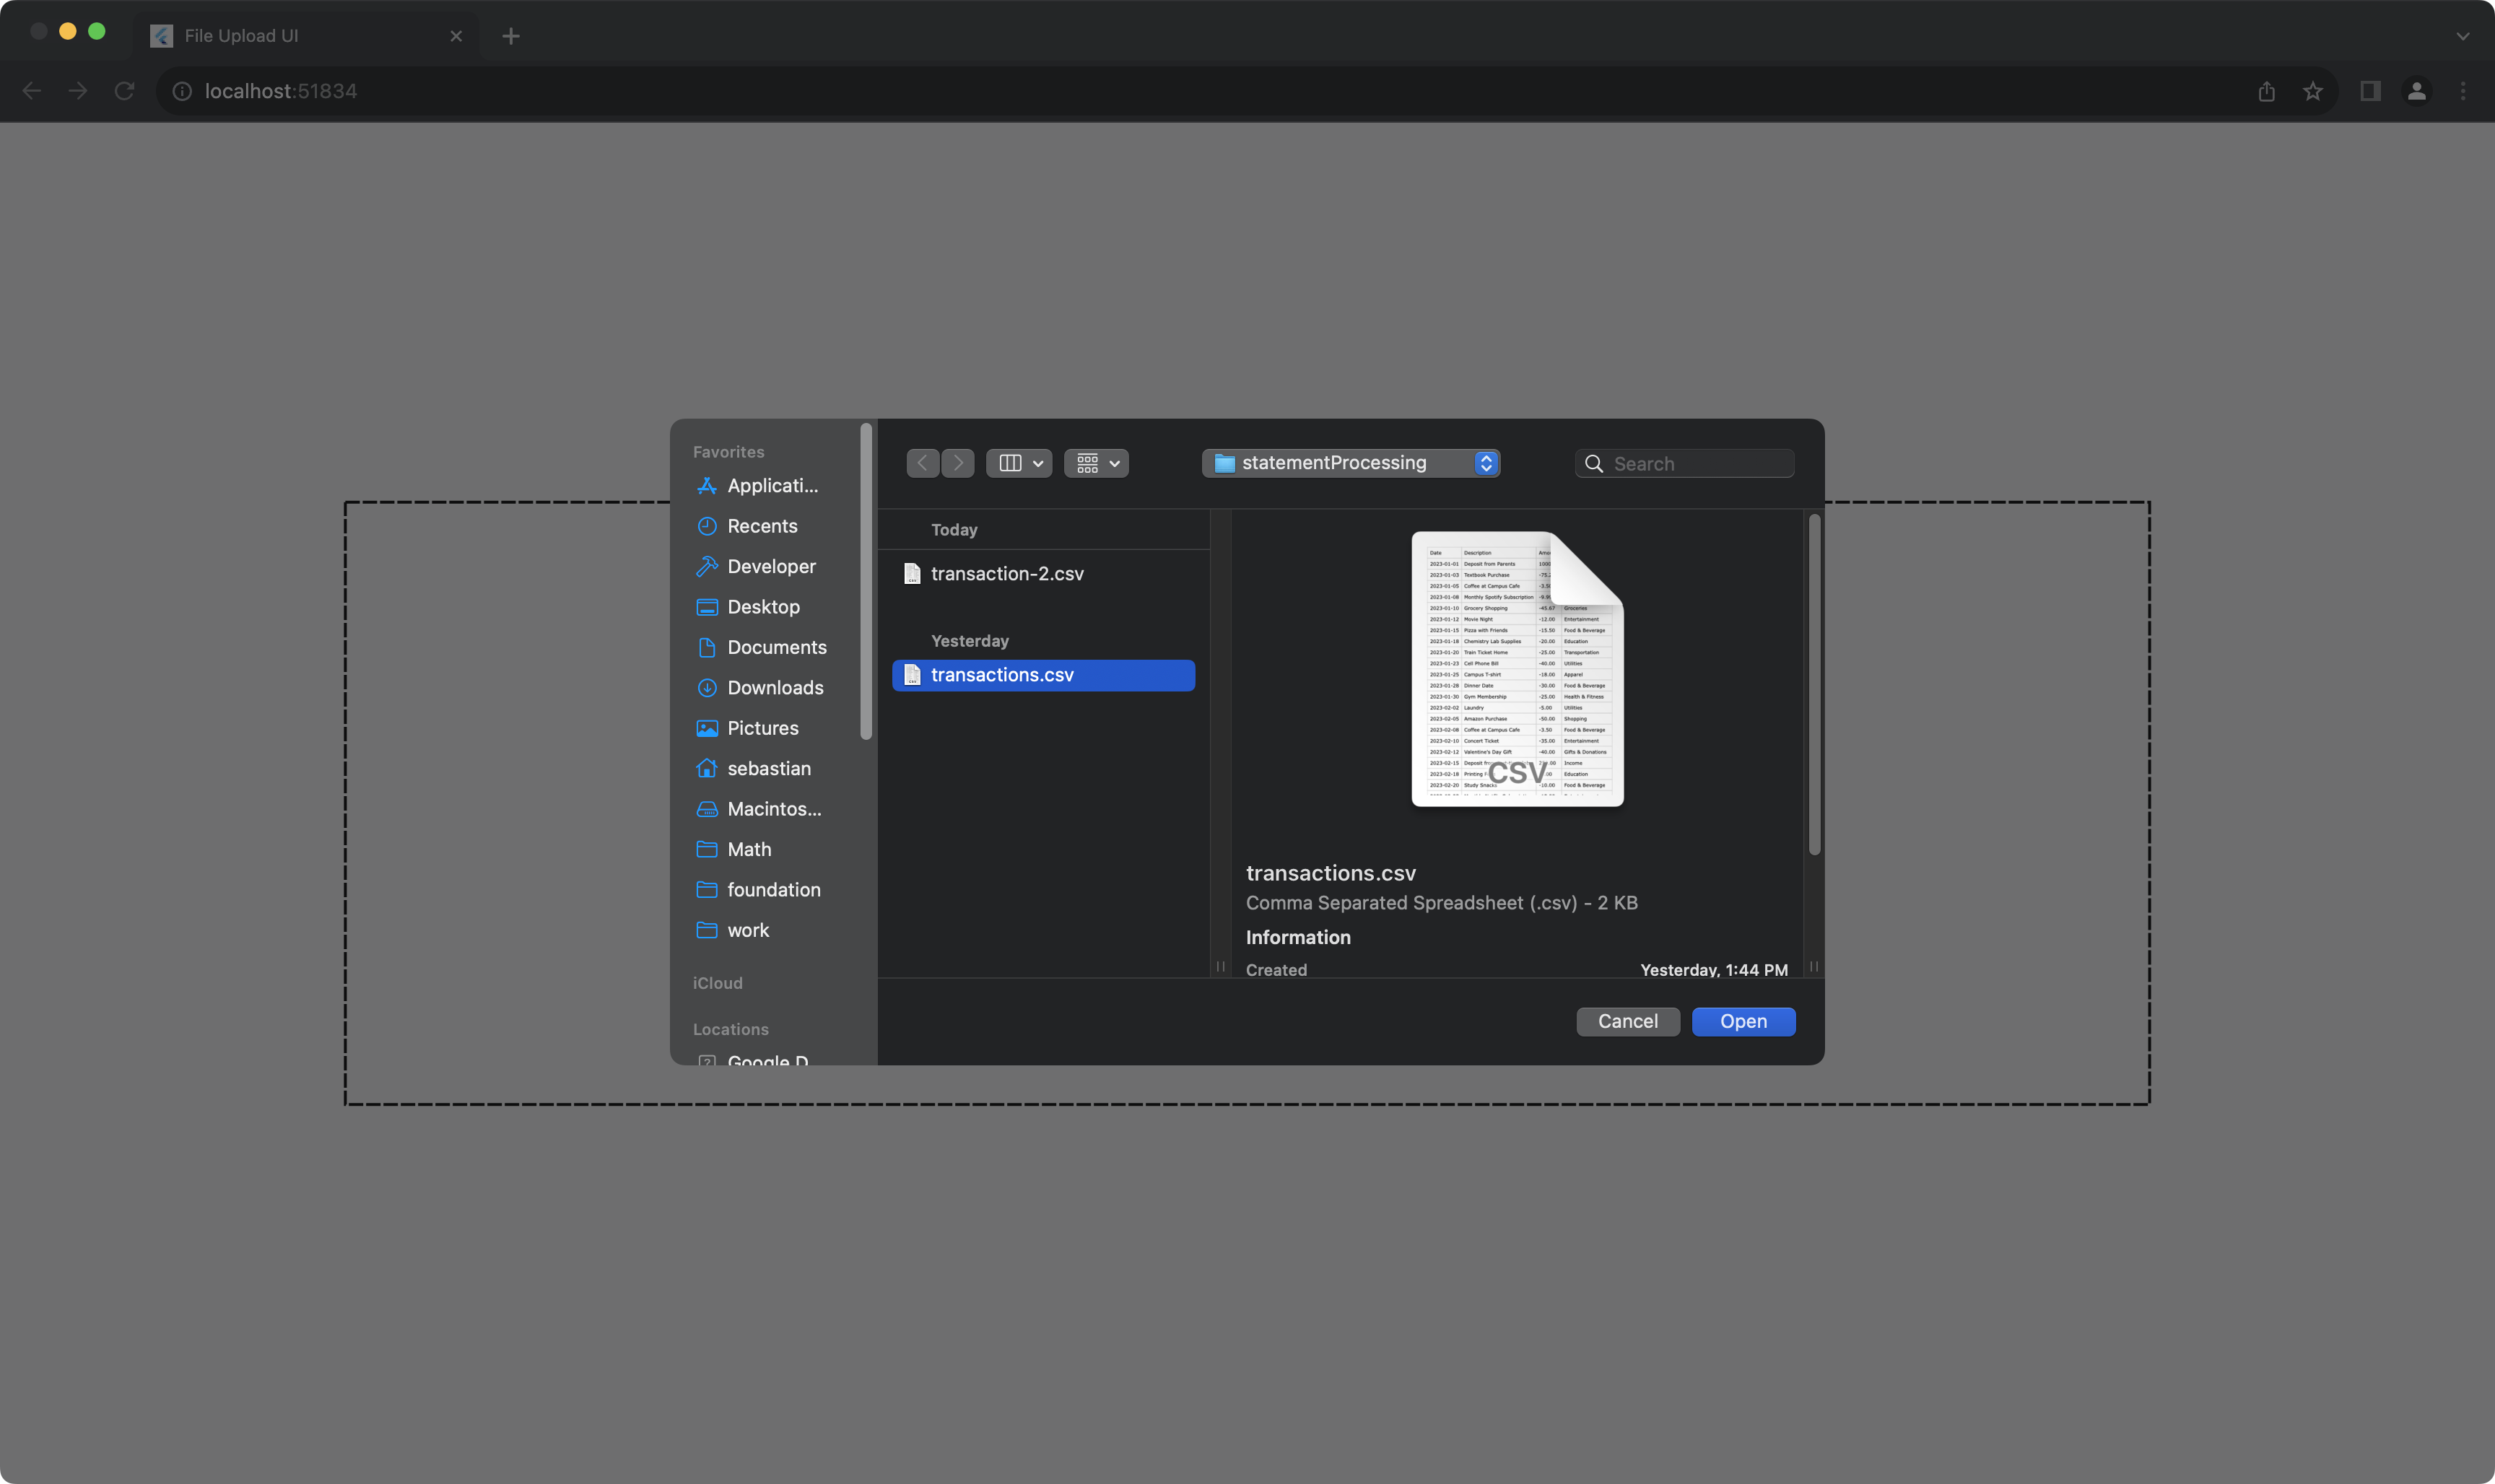Click the bookmark star icon in address bar

[2312, 92]
